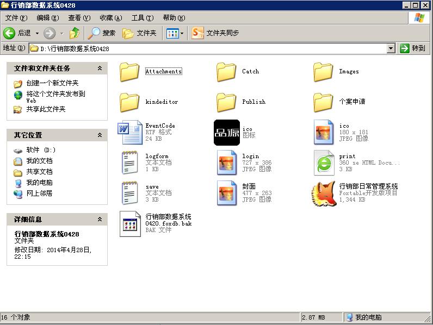
Task: Click the 转到 go button
Action: pos(412,48)
